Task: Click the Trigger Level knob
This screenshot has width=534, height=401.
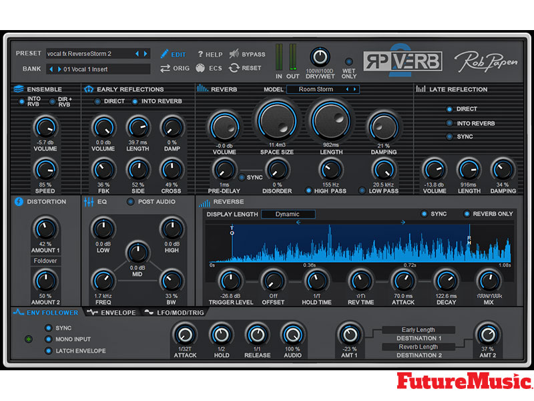Action: pos(230,281)
